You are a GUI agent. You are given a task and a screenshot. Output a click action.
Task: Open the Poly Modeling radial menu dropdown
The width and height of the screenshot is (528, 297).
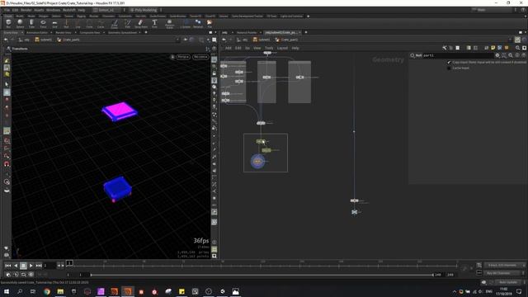pyautogui.click(x=145, y=10)
